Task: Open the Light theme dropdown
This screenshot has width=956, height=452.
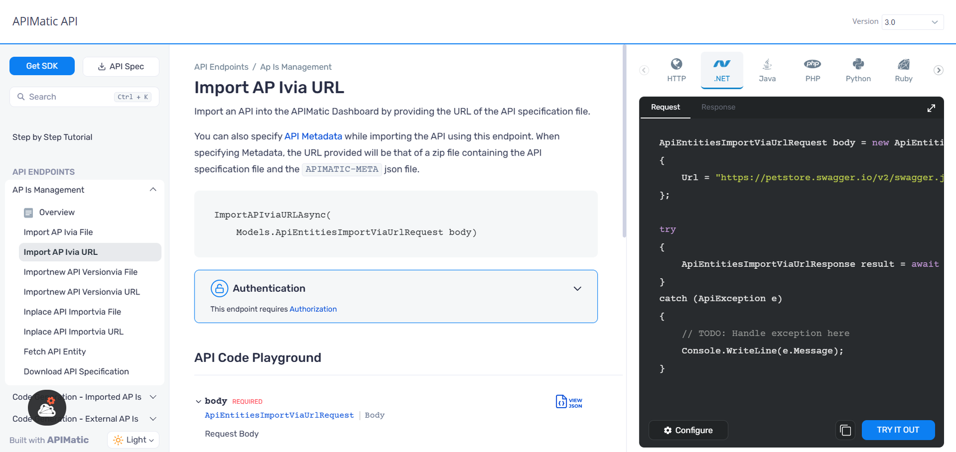Action: pos(133,440)
